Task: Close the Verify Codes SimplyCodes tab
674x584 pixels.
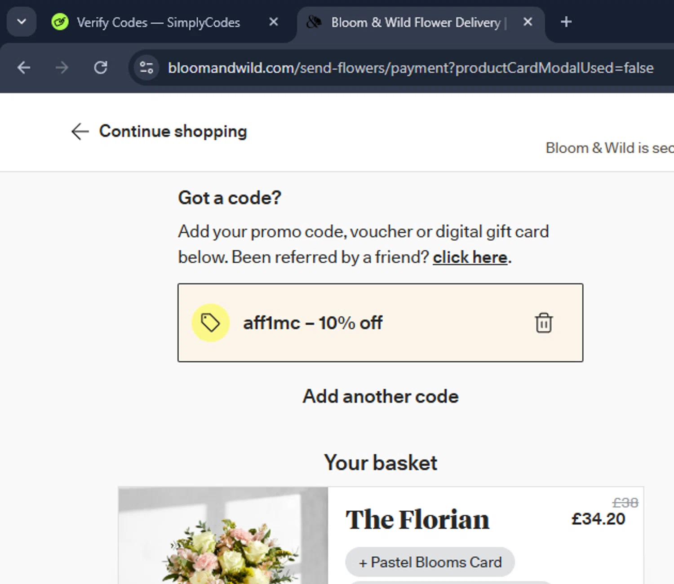Action: (x=273, y=22)
